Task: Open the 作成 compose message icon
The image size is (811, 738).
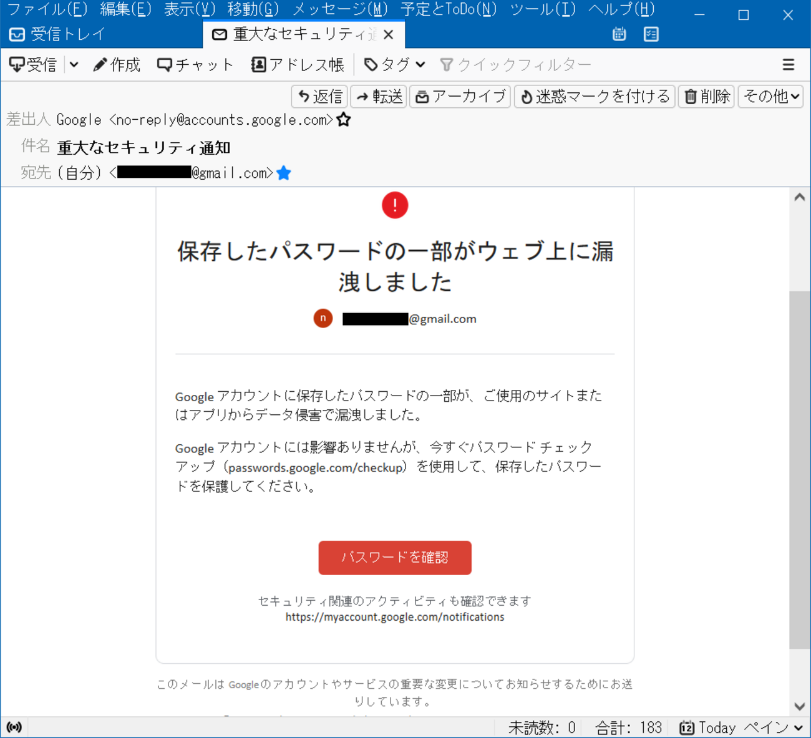Action: (x=100, y=64)
